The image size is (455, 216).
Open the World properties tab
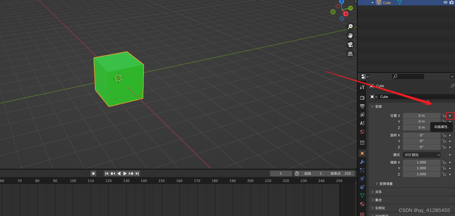point(362,132)
